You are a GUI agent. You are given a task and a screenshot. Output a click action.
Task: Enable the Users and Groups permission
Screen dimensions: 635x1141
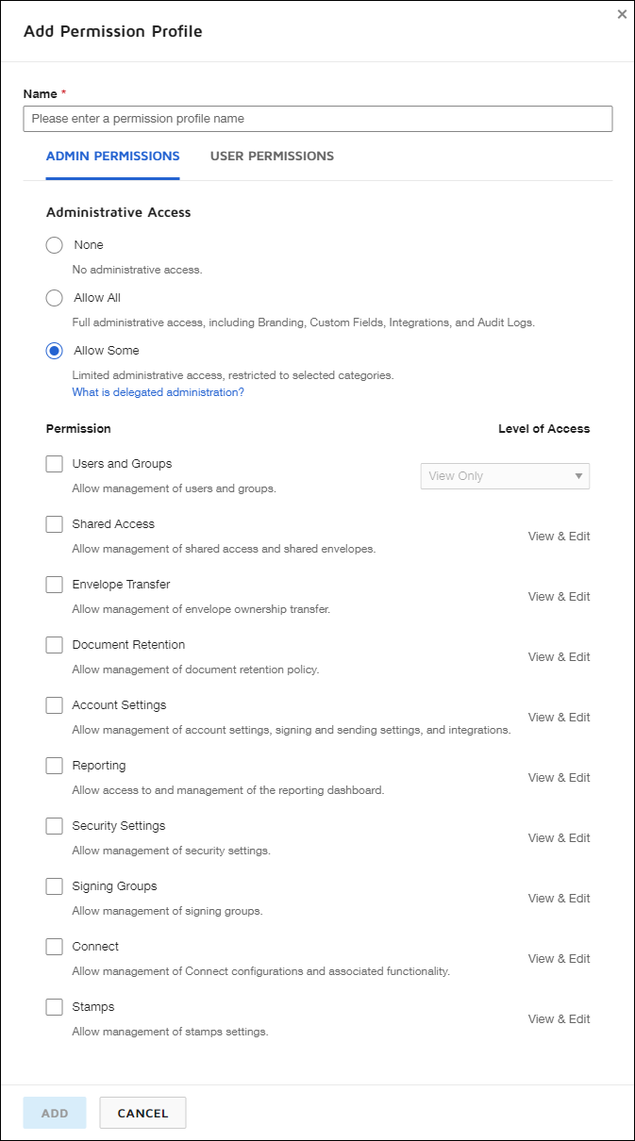(54, 463)
